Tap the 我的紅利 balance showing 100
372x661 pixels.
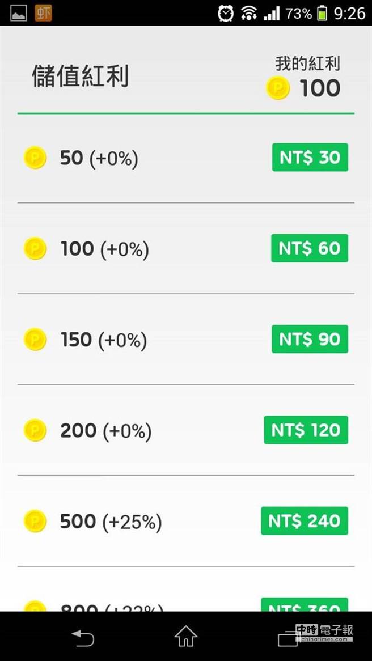tap(320, 88)
